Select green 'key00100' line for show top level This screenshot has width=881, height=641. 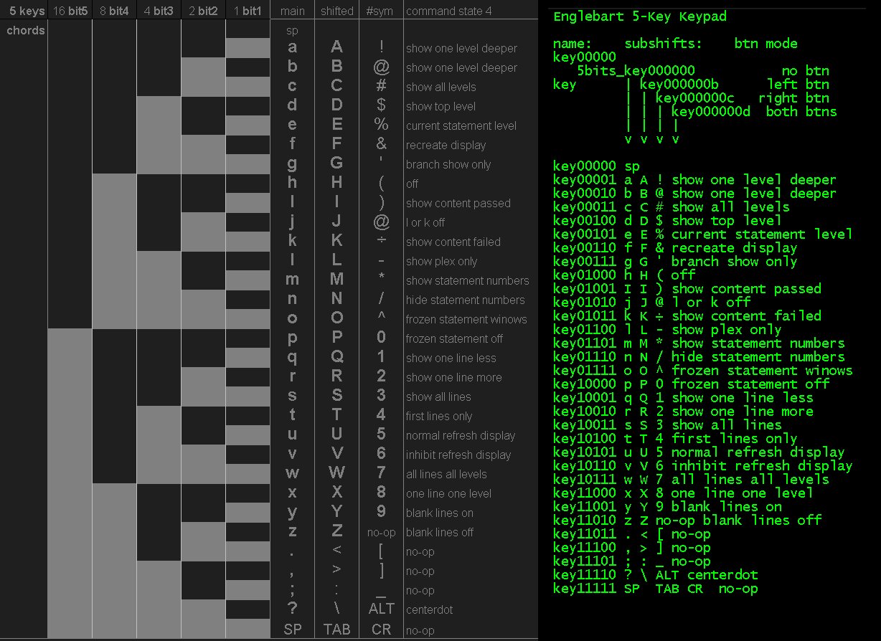tap(667, 221)
